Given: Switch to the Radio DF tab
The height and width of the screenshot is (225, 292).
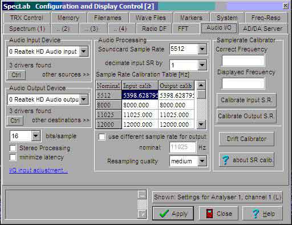Looking at the screenshot, I should tap(154, 29).
